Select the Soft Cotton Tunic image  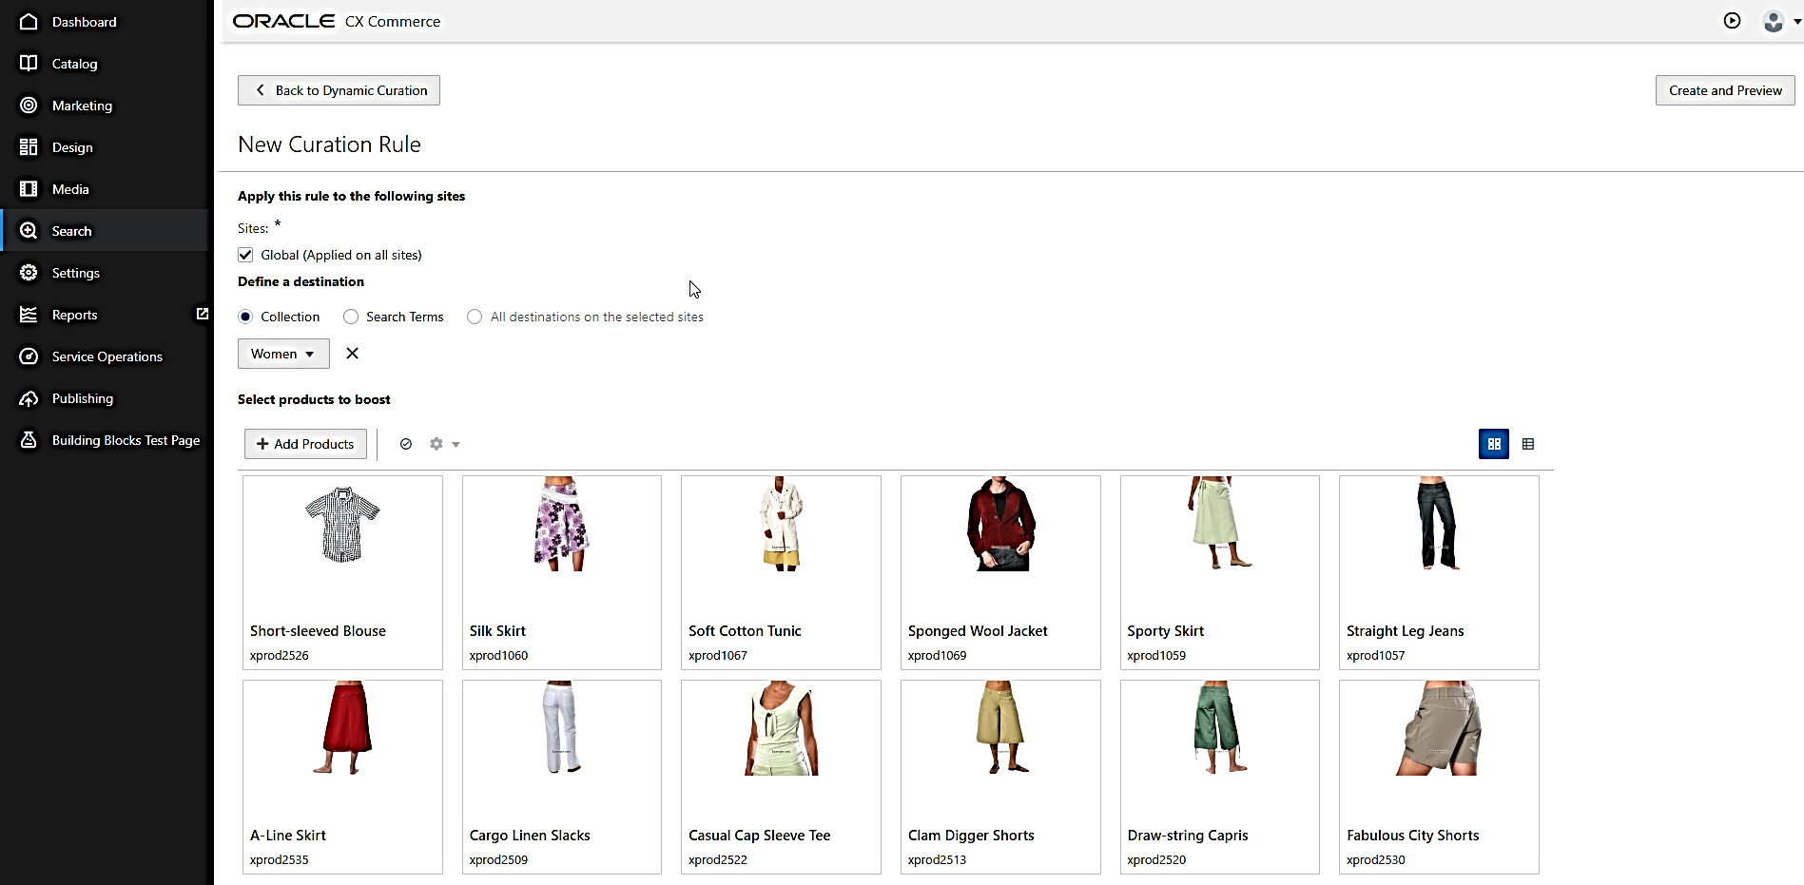(x=781, y=524)
